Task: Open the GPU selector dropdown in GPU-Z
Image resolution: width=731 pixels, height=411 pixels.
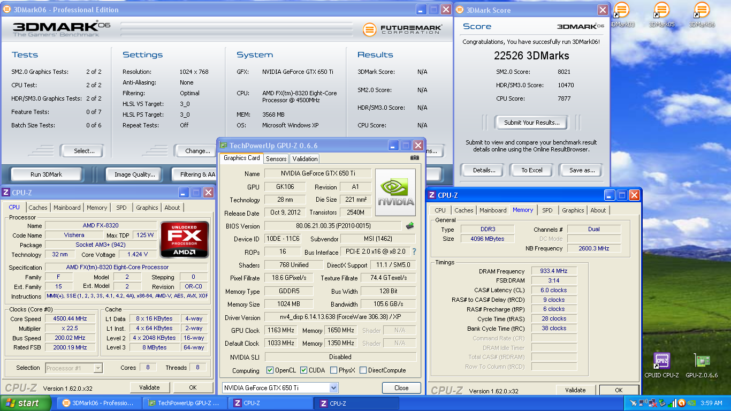Action: pos(334,387)
